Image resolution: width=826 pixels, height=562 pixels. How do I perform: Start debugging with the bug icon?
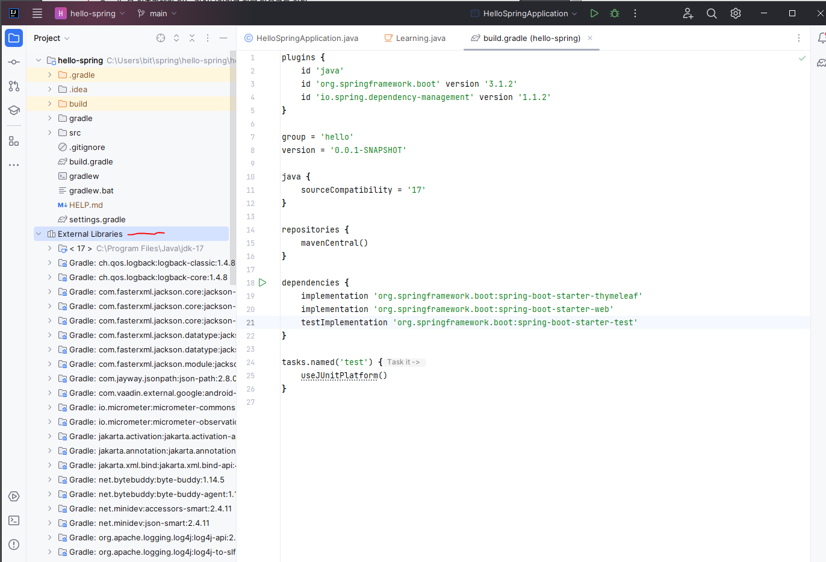coord(615,13)
